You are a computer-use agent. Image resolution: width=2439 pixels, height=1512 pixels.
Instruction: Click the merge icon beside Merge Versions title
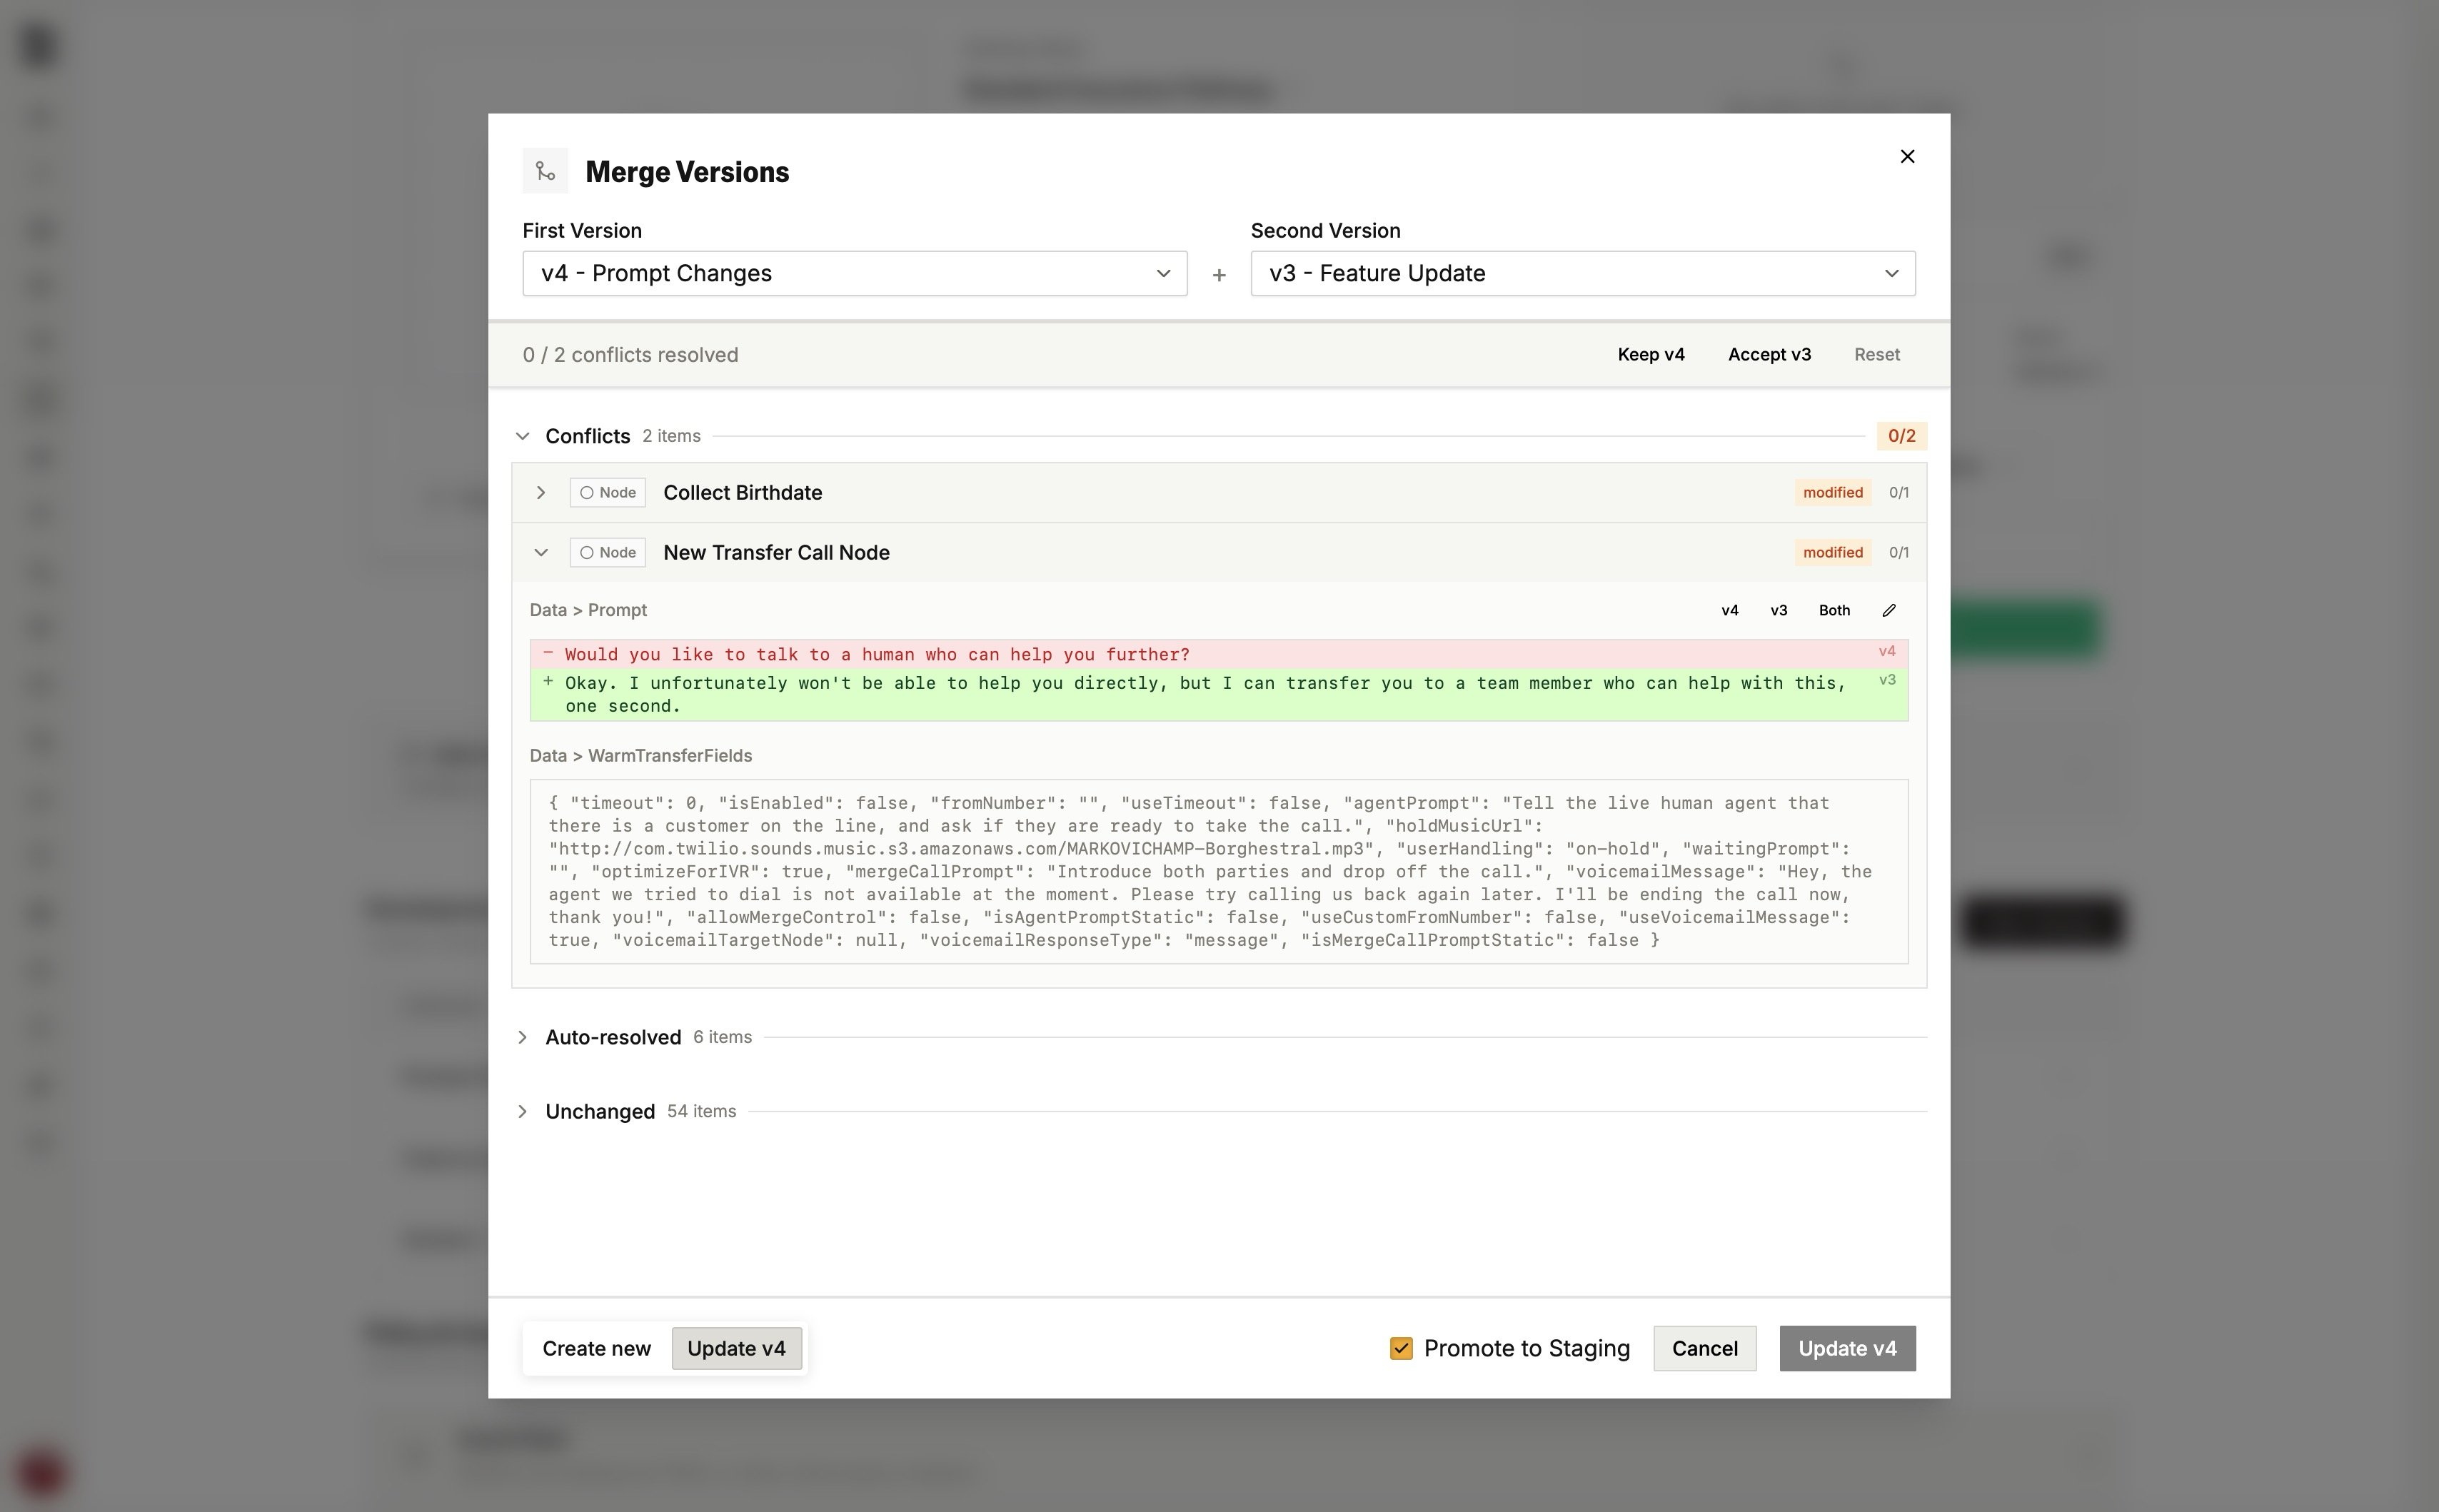click(x=545, y=171)
